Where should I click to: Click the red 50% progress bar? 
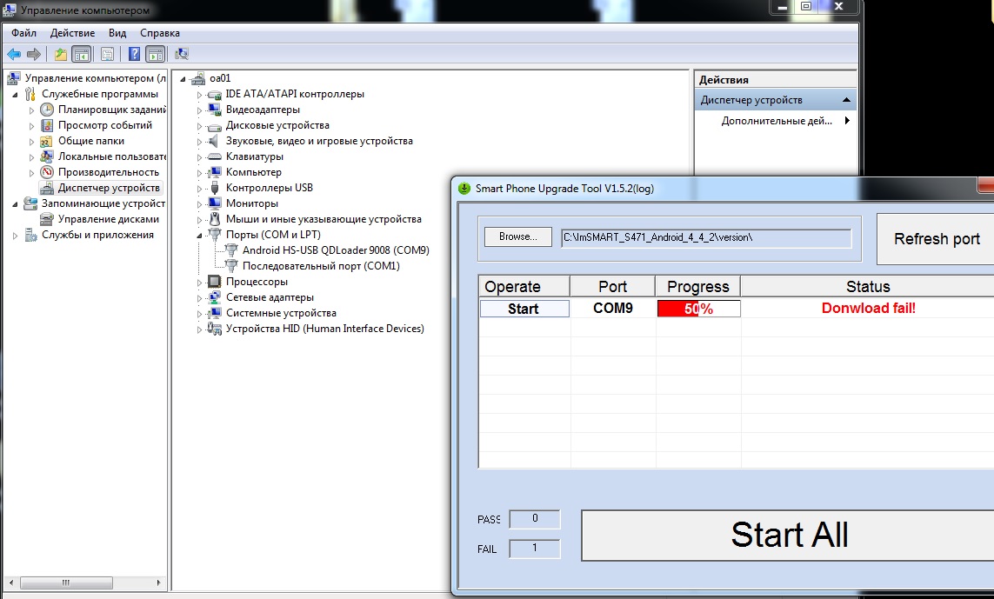(x=698, y=309)
